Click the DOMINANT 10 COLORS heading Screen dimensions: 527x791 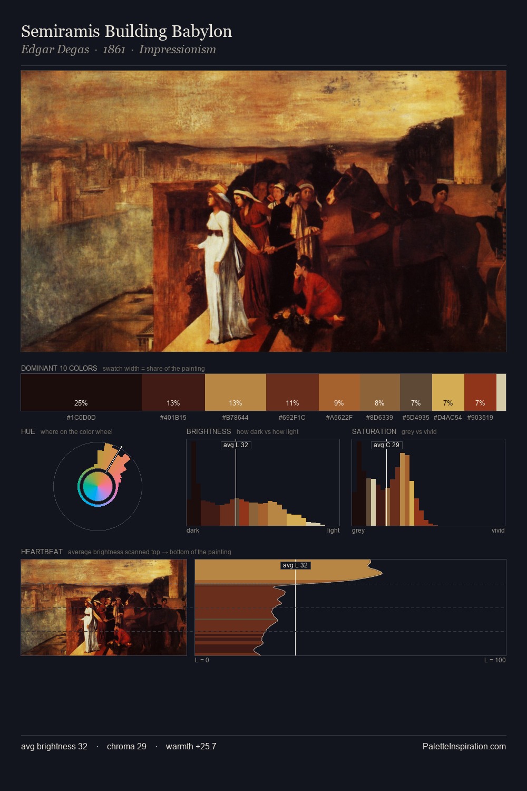59,368
